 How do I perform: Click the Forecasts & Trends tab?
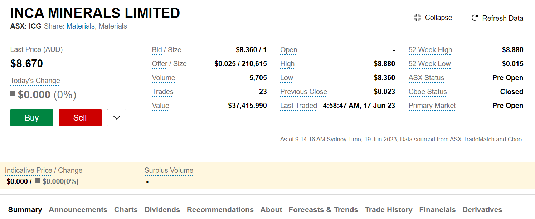[324, 210]
